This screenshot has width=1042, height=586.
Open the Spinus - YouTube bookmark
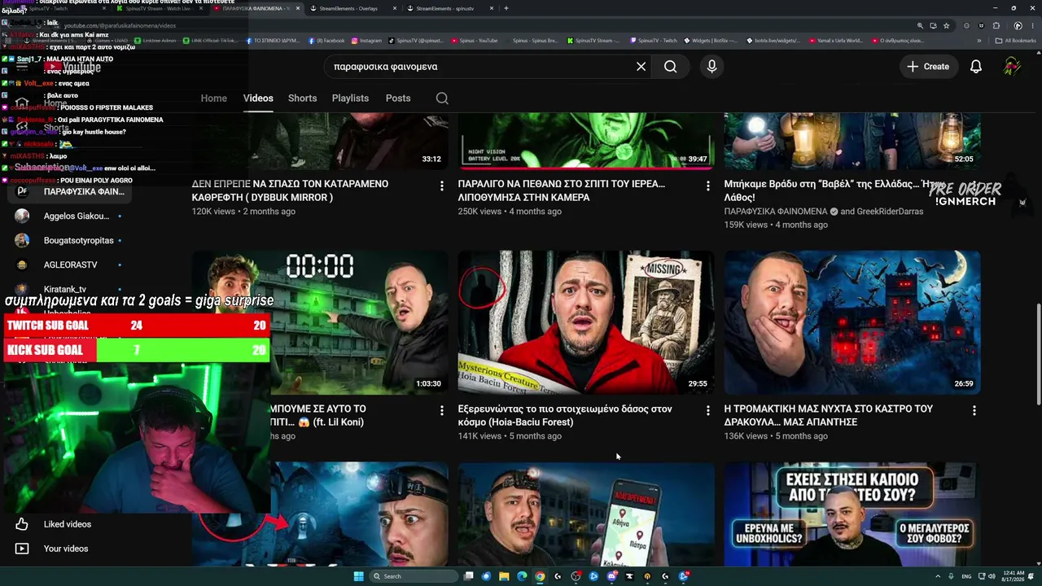click(x=473, y=41)
